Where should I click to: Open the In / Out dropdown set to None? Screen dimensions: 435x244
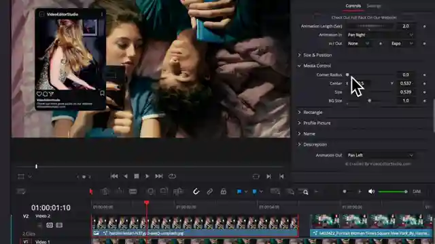point(358,43)
